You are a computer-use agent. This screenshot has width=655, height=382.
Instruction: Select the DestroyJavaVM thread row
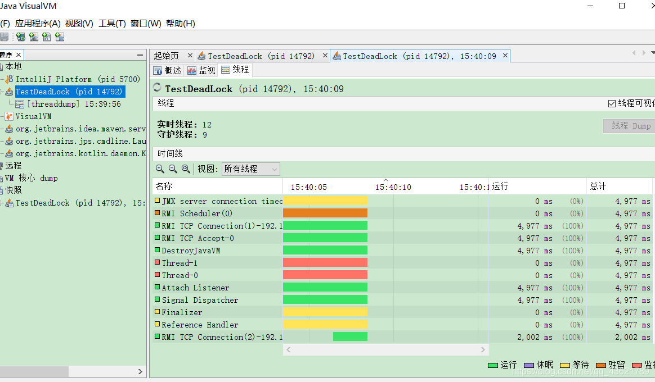pos(402,251)
